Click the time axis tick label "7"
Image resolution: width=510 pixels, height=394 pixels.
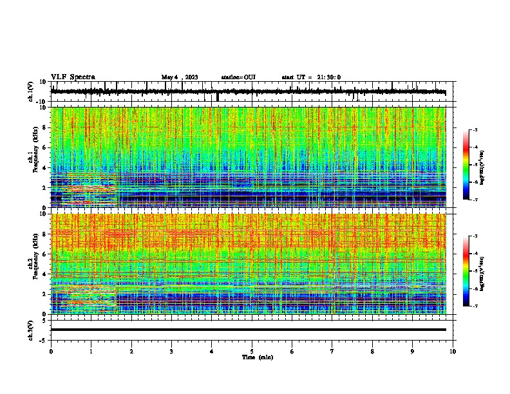tap(332, 352)
